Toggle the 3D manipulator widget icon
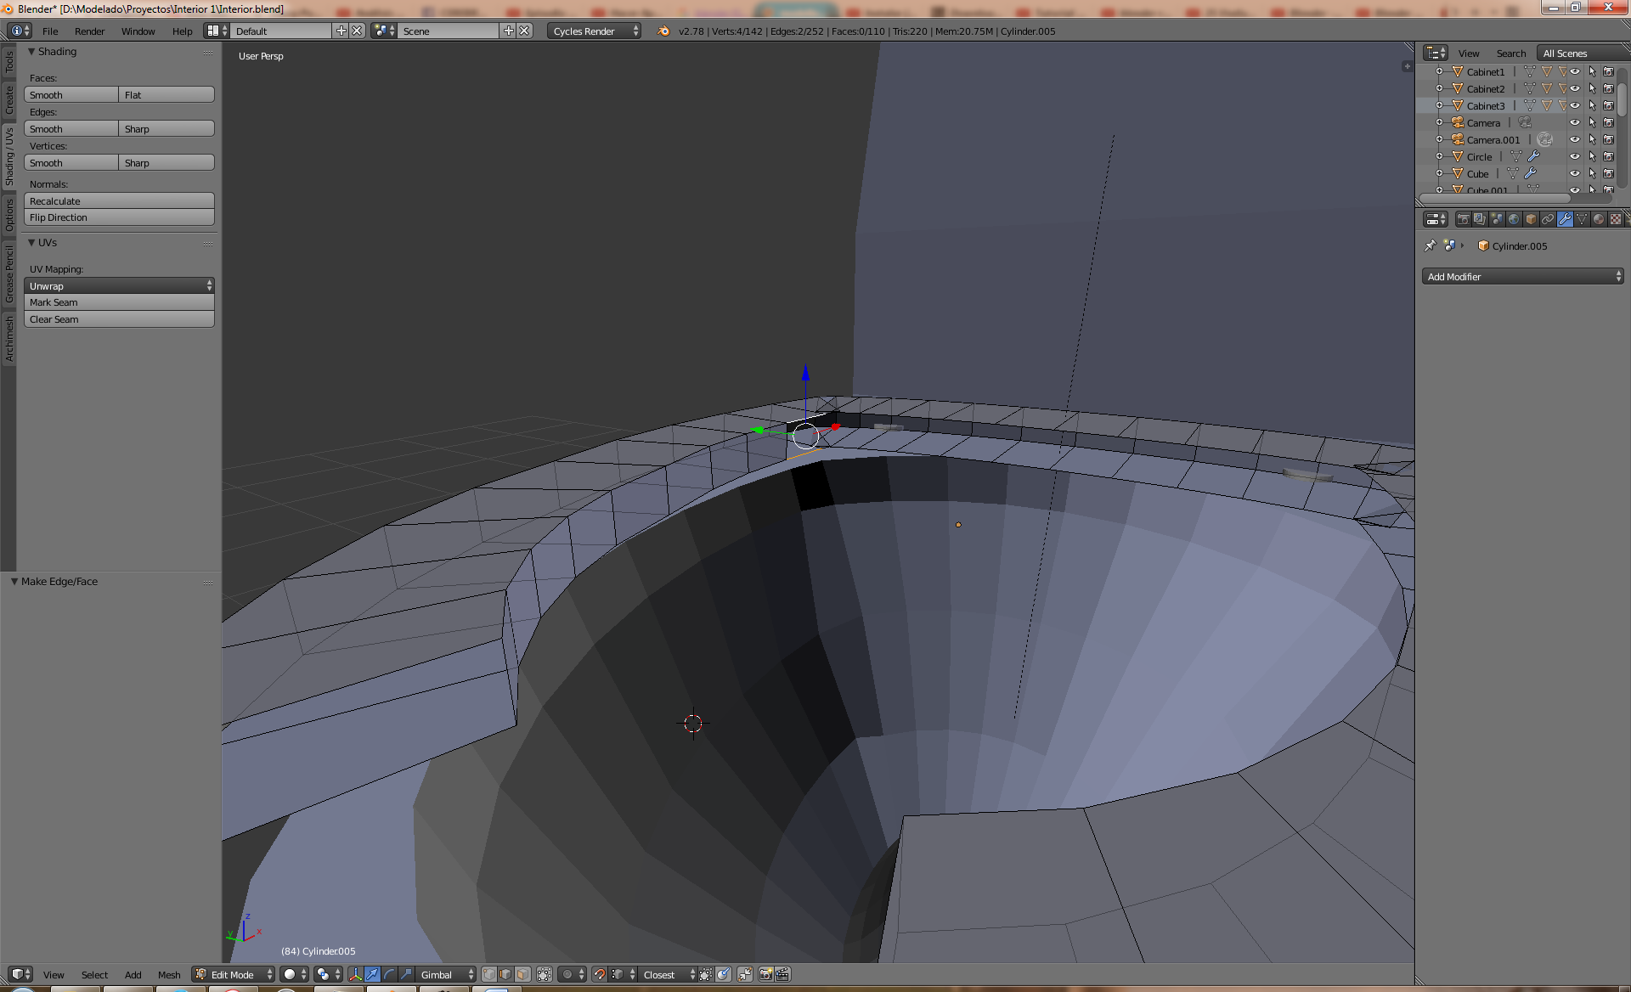 point(355,974)
